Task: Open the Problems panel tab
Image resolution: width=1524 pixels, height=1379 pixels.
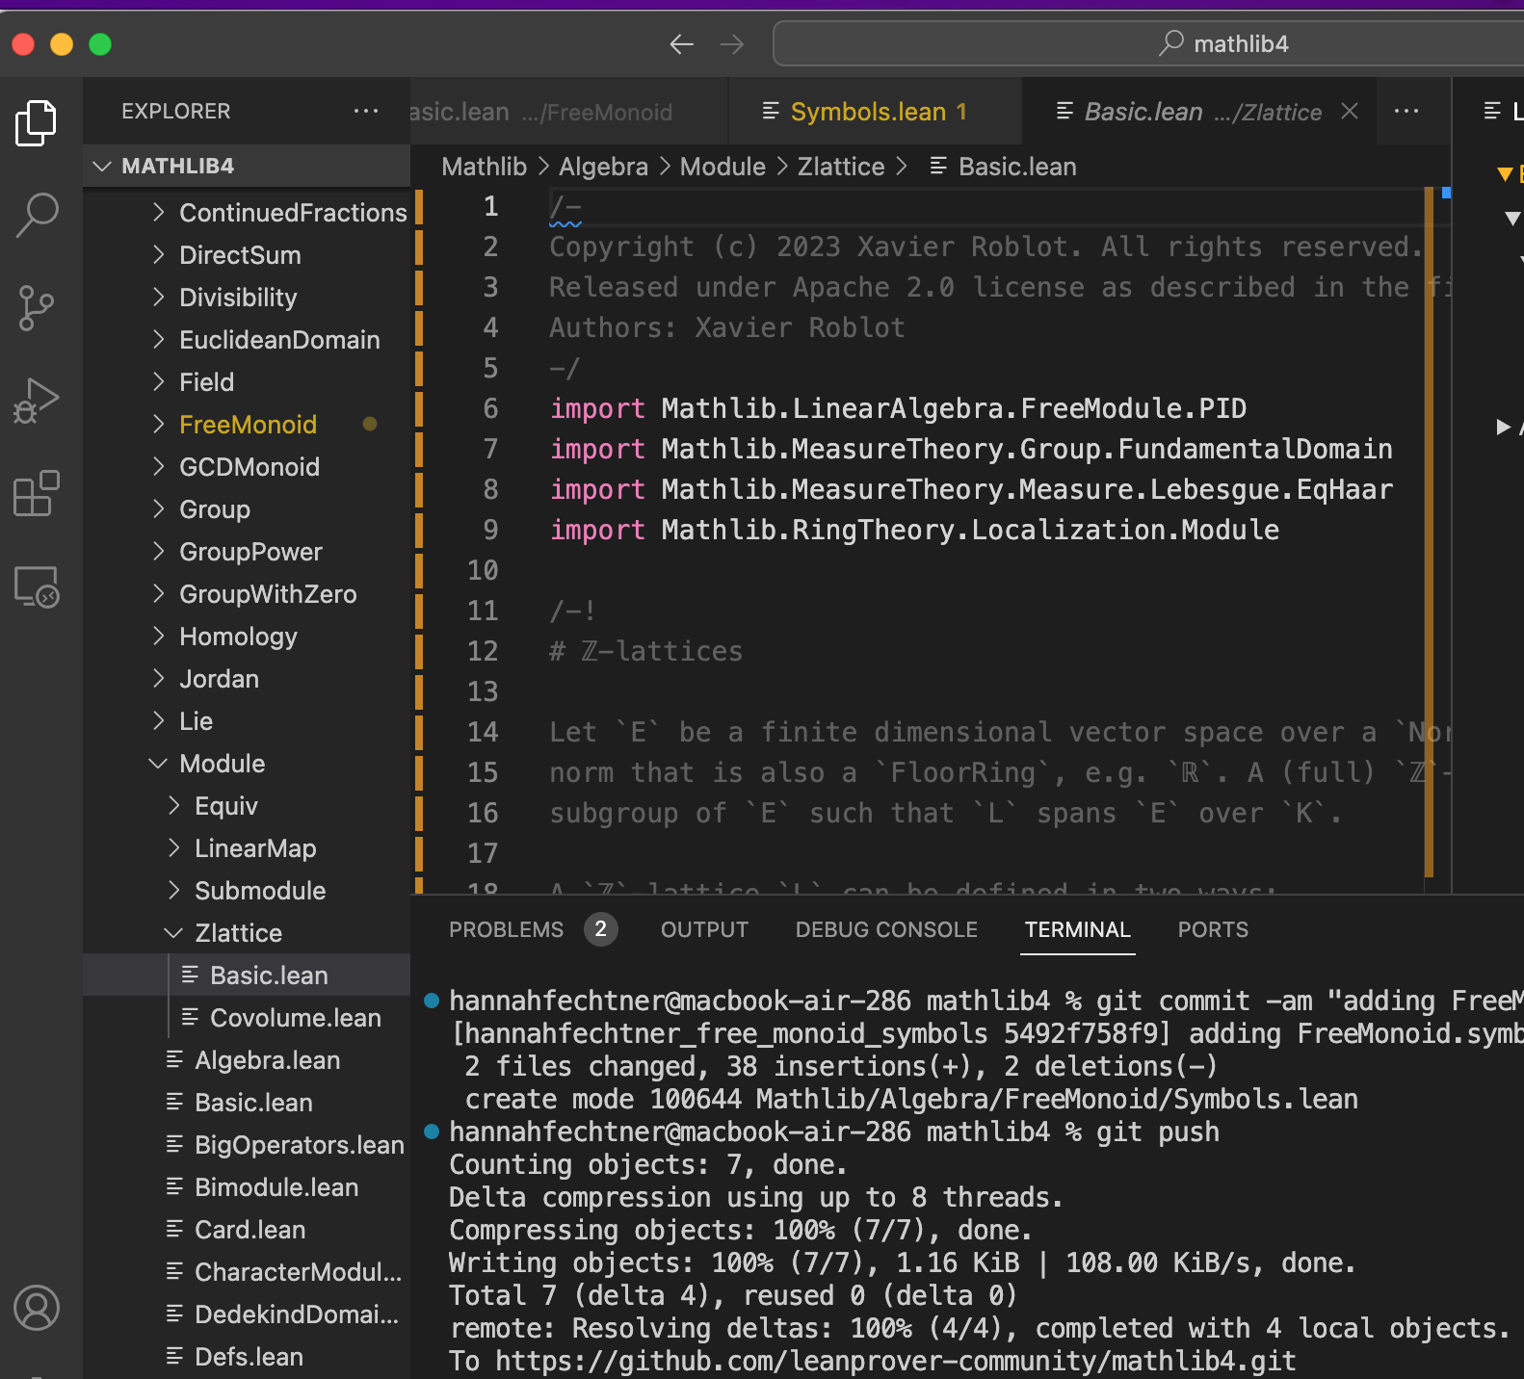Action: (x=506, y=929)
